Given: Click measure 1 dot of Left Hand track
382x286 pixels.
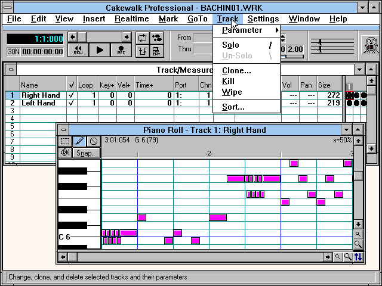Looking at the screenshot, I should (349, 103).
